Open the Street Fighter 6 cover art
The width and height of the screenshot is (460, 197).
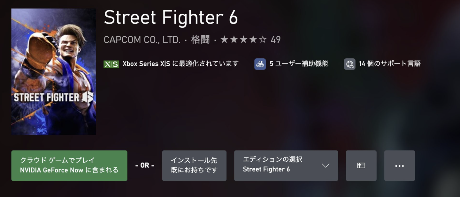pyautogui.click(x=54, y=72)
